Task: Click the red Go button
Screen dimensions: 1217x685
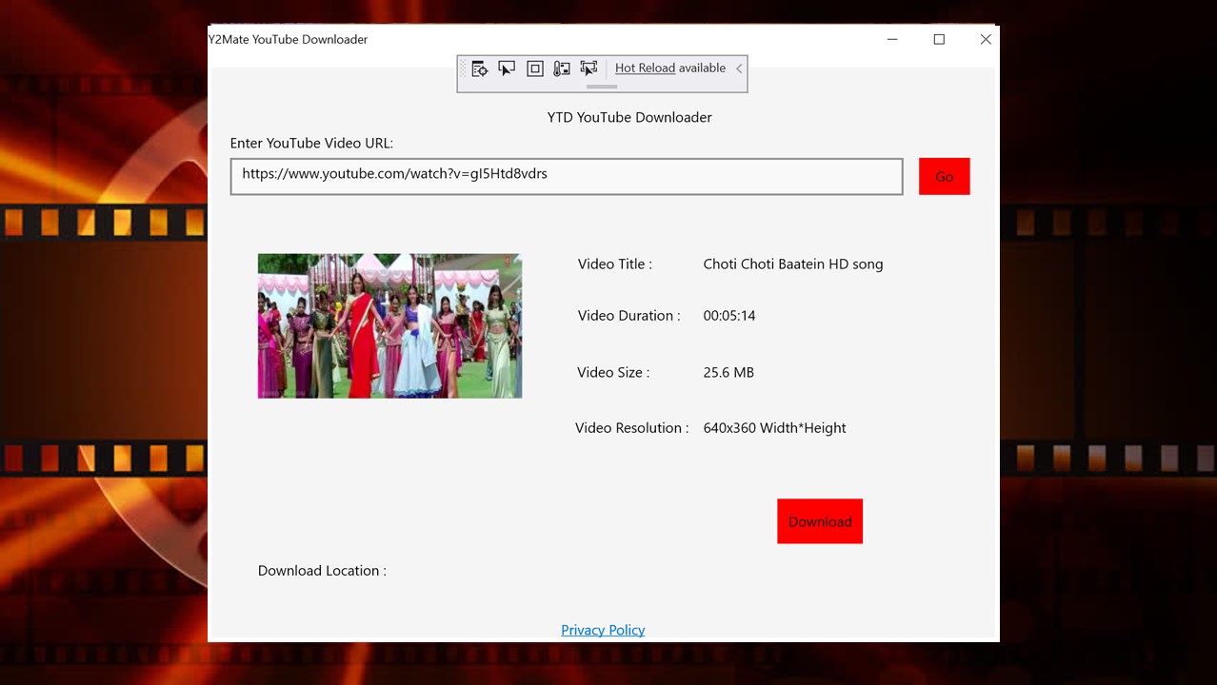Action: pyautogui.click(x=945, y=177)
